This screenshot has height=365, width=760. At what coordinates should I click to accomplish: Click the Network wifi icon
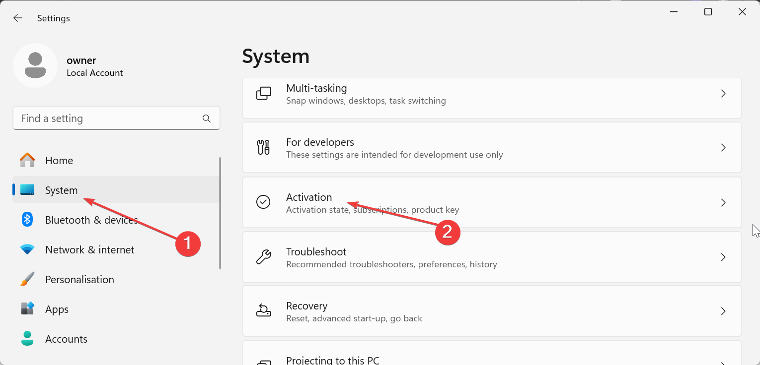(x=27, y=250)
